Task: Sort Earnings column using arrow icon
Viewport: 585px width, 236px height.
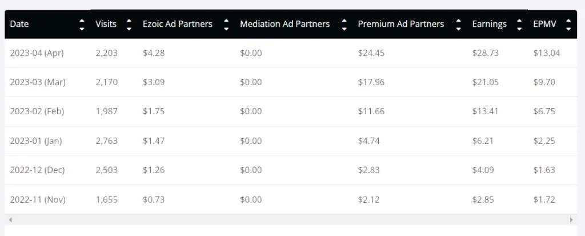Action: click(x=519, y=24)
